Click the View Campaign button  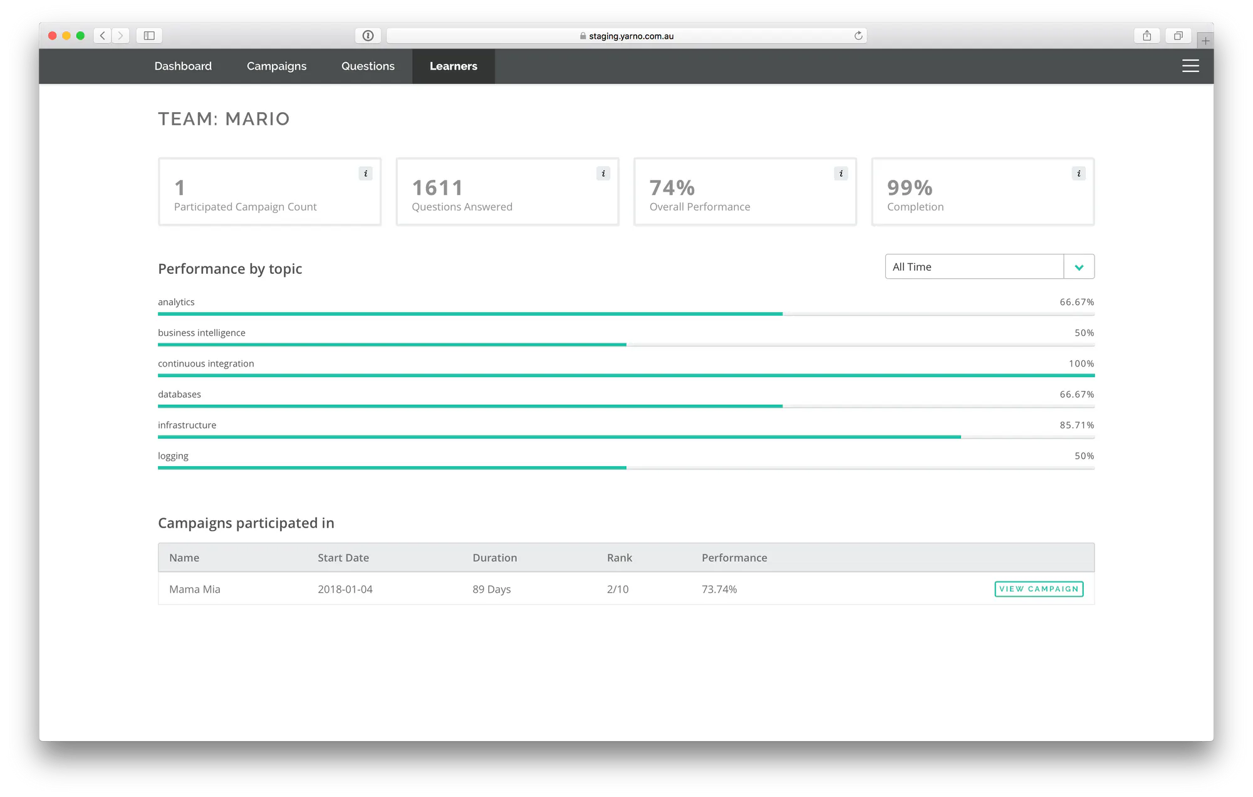click(1039, 589)
